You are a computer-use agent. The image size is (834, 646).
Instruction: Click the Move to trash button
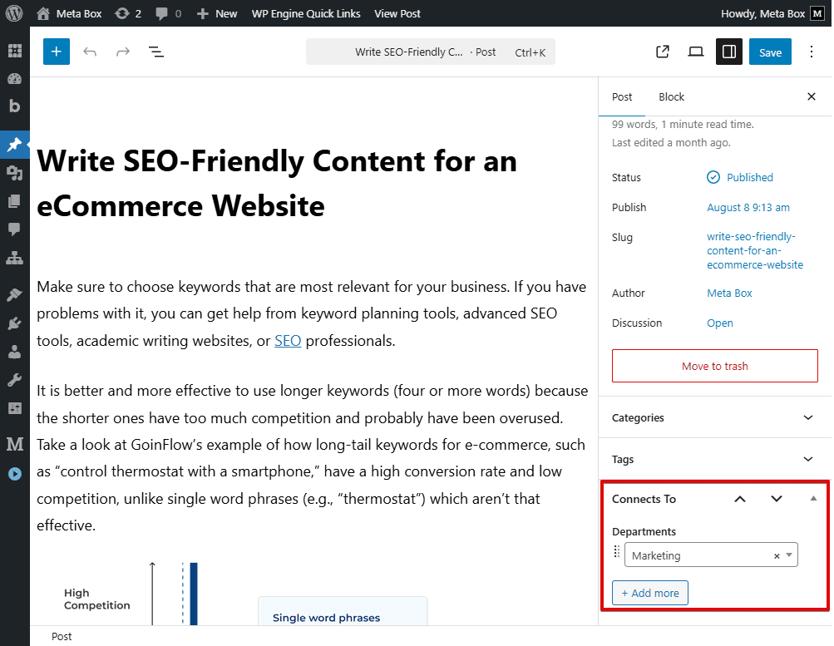click(714, 366)
